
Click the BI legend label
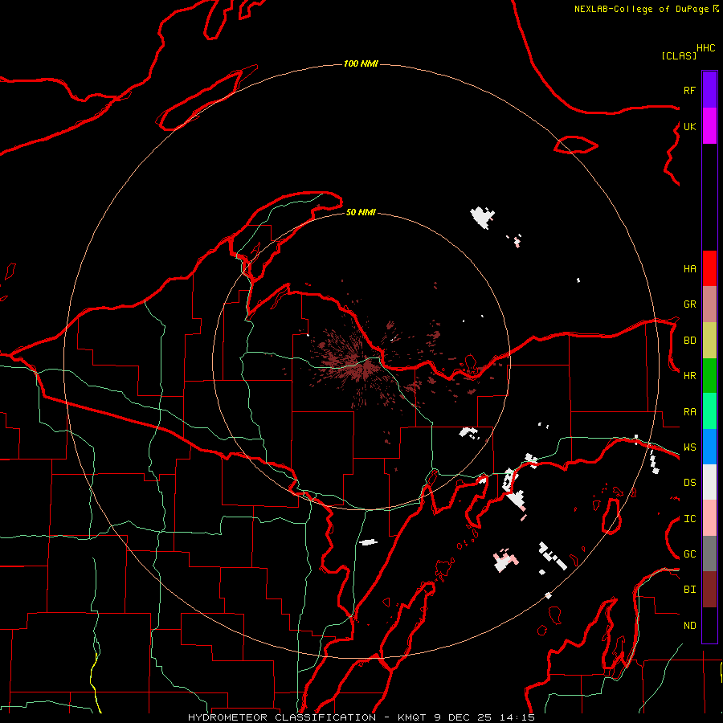point(689,590)
